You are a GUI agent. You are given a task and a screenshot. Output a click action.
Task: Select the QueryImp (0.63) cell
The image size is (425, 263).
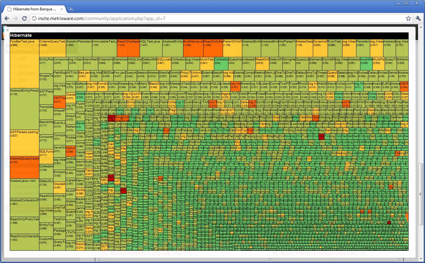click(235, 64)
